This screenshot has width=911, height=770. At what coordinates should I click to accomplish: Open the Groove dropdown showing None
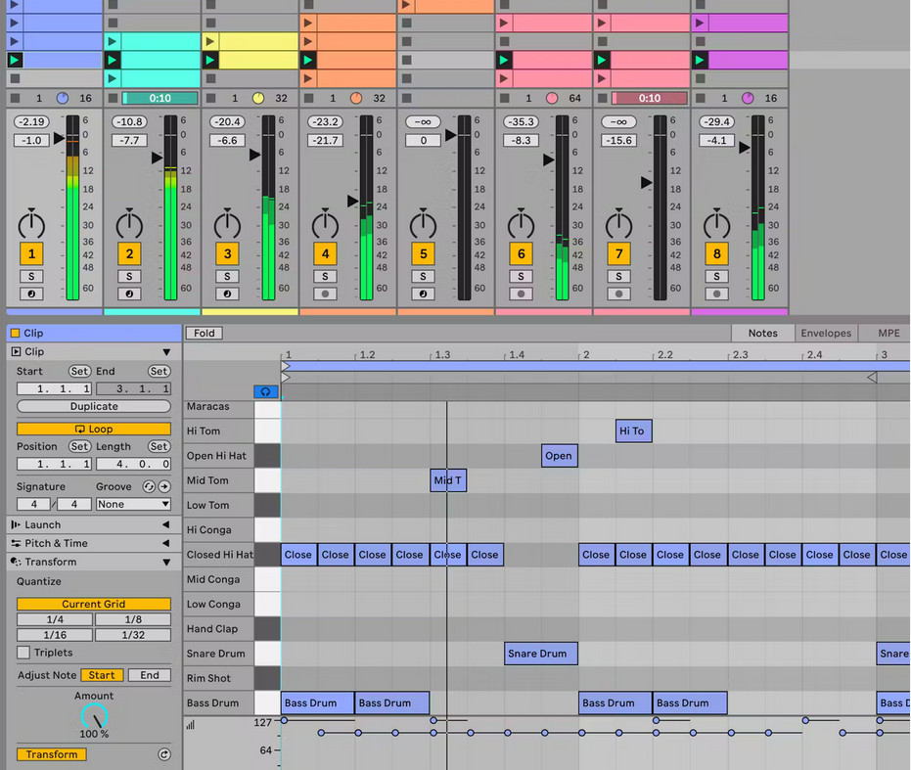[134, 505]
